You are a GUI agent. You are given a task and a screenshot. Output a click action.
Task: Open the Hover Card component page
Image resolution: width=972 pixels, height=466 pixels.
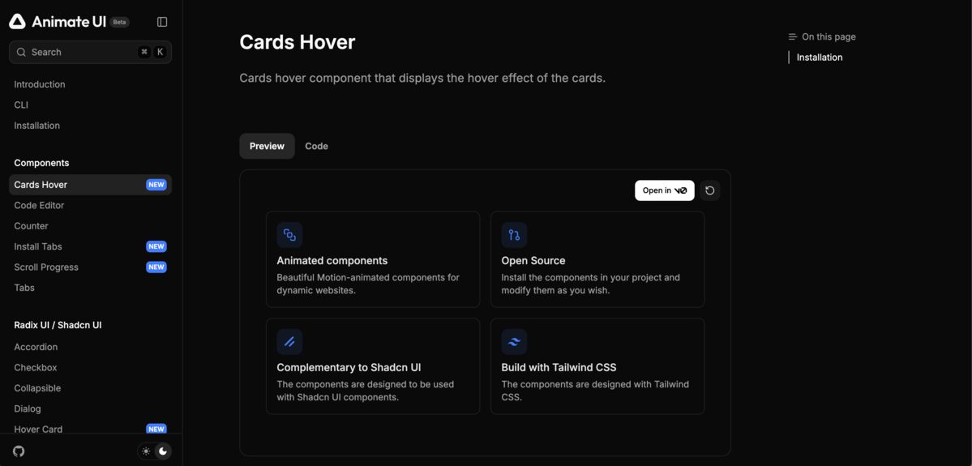[38, 429]
